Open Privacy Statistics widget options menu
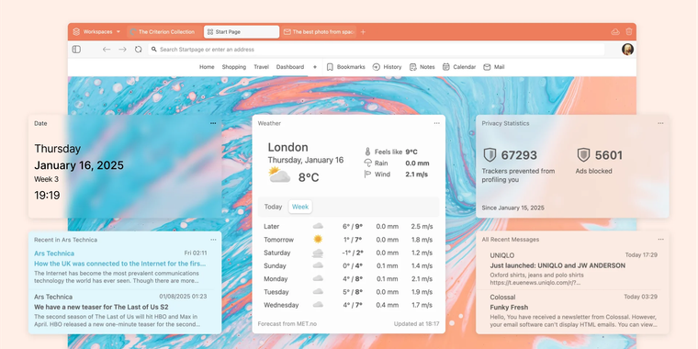Image resolution: width=698 pixels, height=349 pixels. pos(660,123)
